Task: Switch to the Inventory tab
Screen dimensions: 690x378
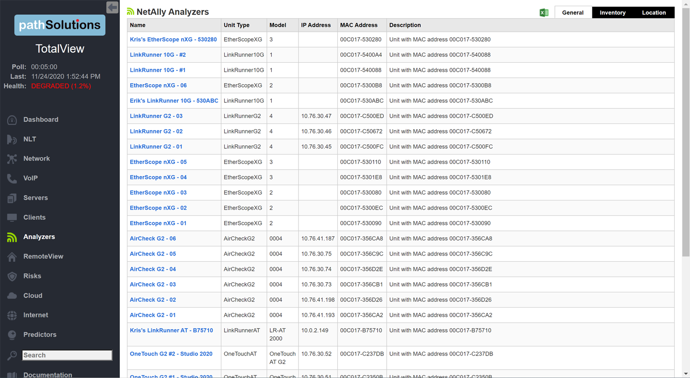Action: click(612, 13)
